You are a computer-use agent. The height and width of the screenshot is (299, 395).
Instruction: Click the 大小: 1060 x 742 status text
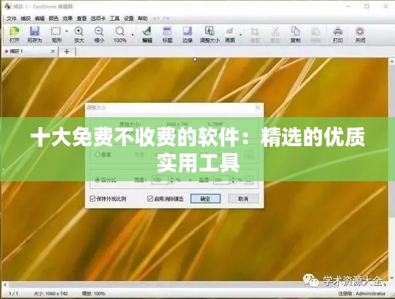pyautogui.click(x=51, y=293)
